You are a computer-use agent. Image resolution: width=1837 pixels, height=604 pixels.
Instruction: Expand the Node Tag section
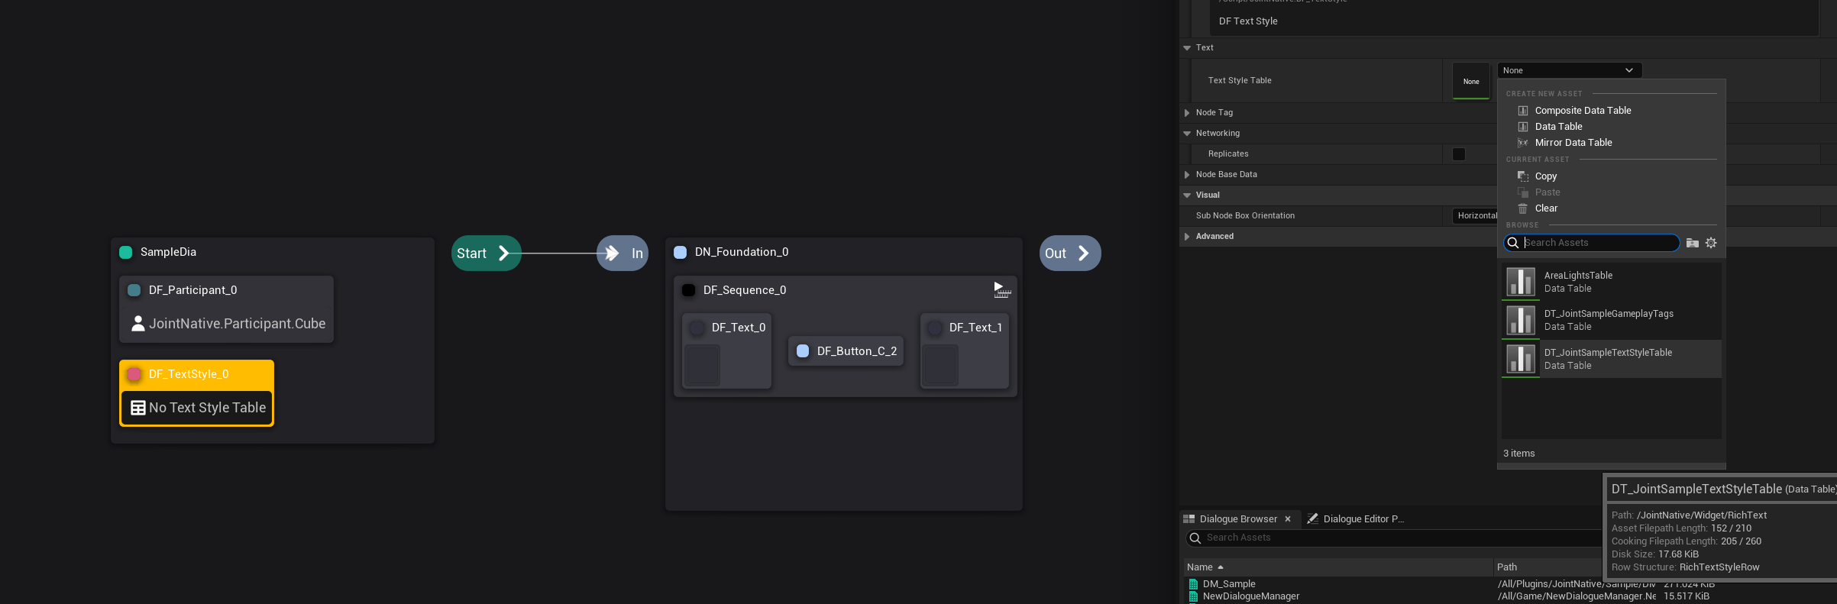point(1187,113)
